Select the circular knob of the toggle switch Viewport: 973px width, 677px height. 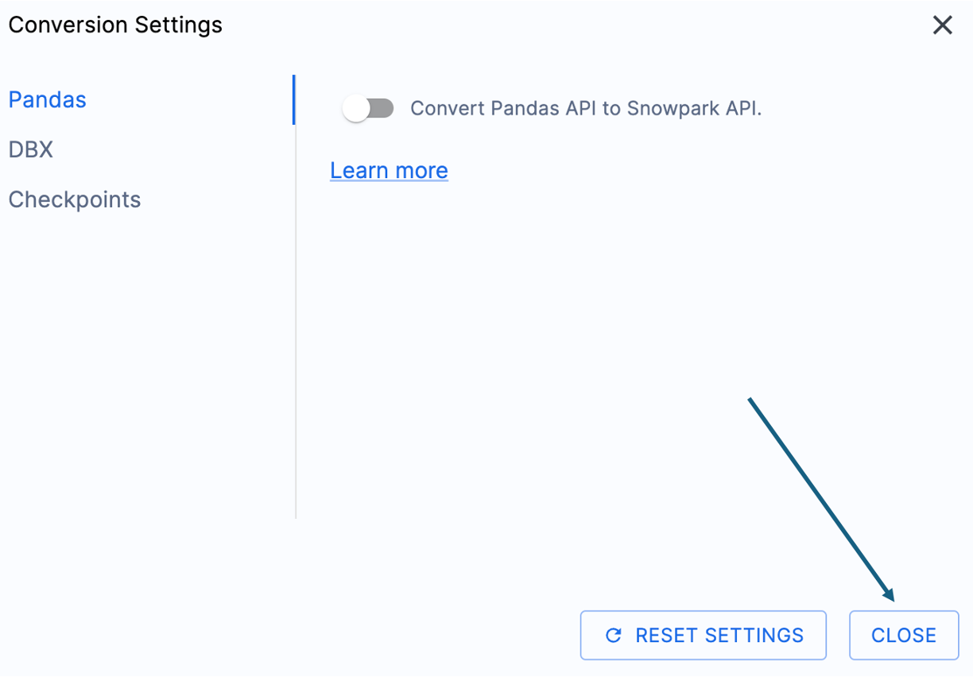[x=356, y=108]
